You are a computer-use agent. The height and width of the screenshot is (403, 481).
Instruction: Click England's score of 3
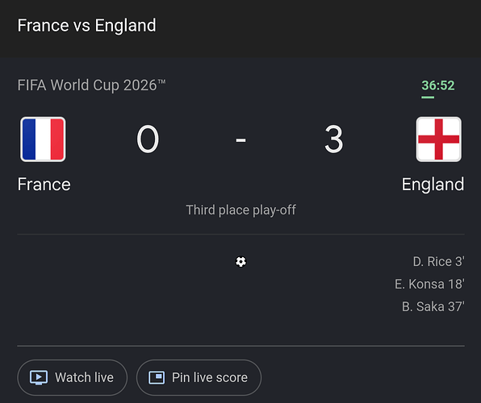334,139
